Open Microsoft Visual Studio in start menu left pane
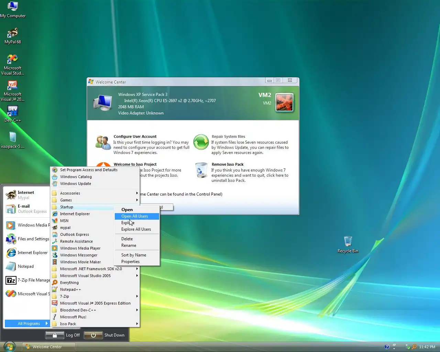This screenshot has width=440, height=352. click(27, 294)
